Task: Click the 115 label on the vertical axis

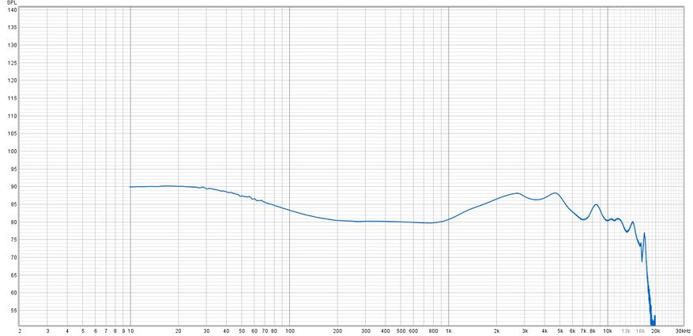Action: click(12, 98)
